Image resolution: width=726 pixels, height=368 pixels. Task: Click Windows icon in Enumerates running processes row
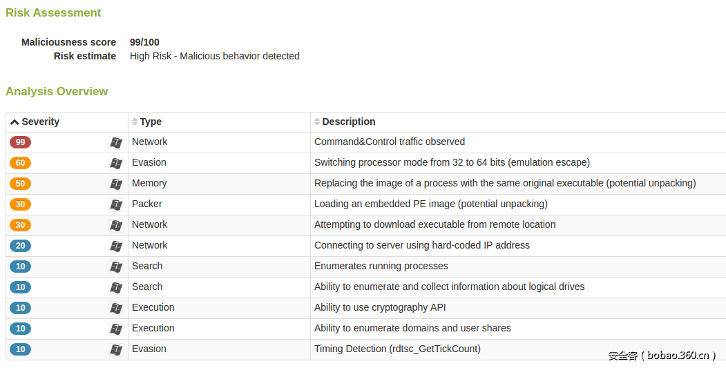coord(116,267)
